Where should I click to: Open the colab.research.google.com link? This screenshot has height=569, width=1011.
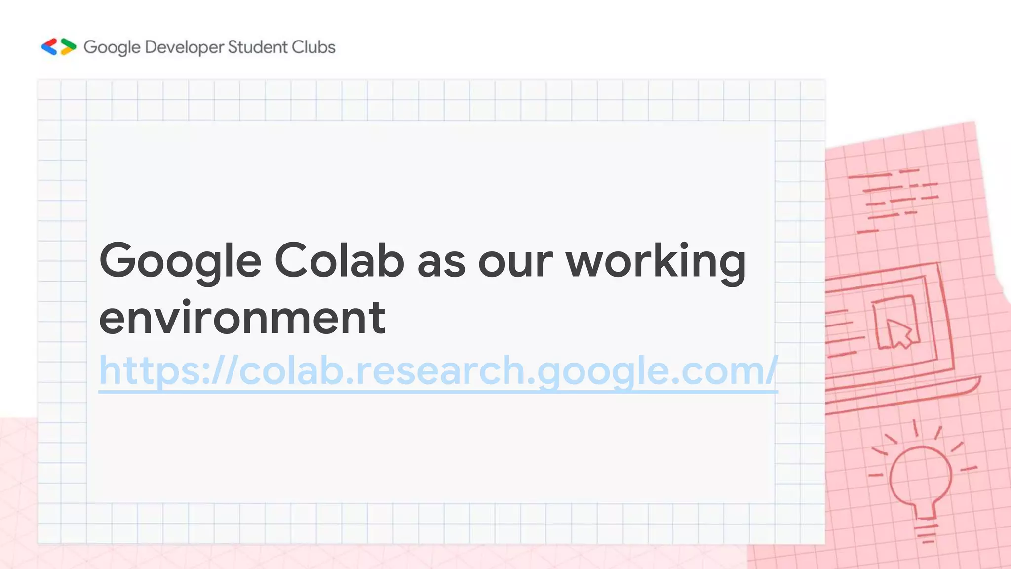click(x=438, y=370)
